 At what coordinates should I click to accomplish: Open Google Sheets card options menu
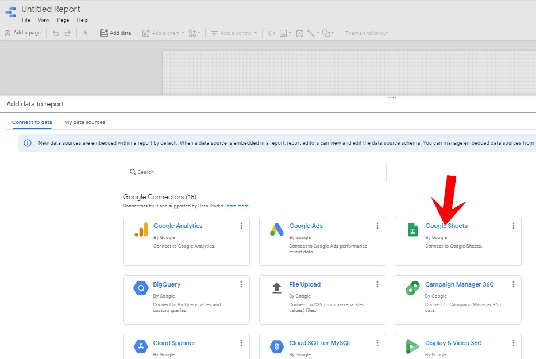pyautogui.click(x=514, y=226)
